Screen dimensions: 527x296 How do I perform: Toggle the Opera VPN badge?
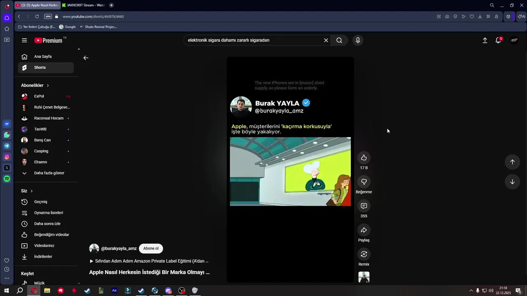click(48, 16)
